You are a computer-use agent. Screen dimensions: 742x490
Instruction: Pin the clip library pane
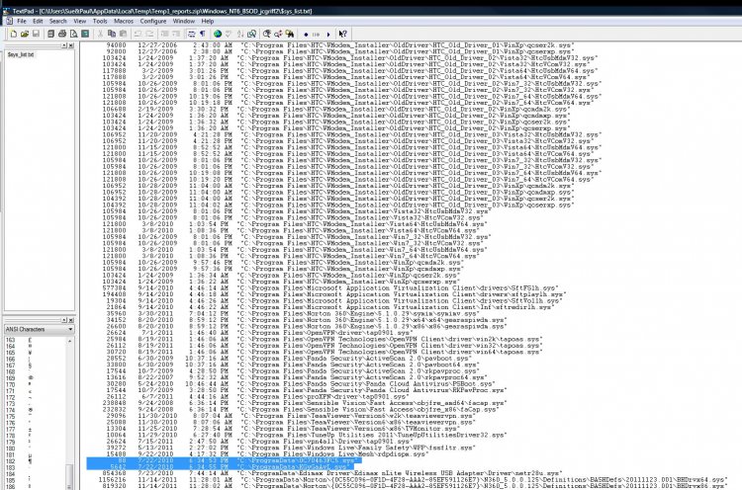[x=64, y=320]
